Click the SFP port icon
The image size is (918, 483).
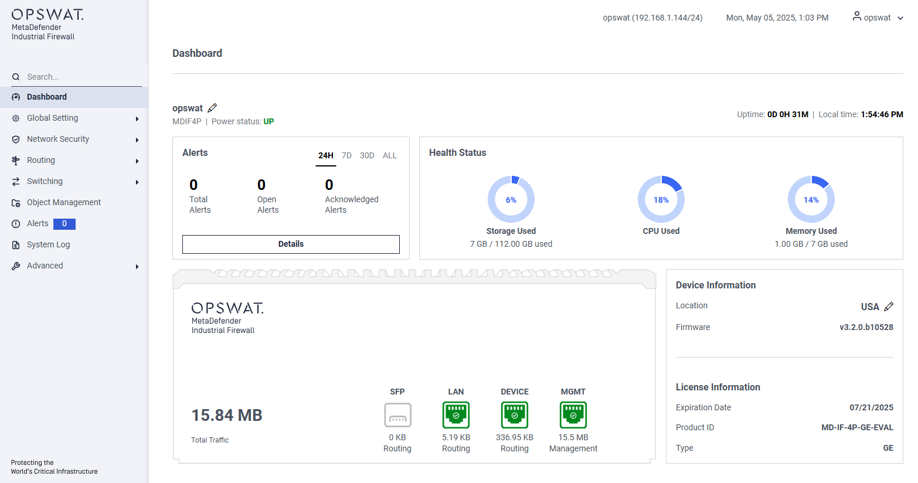(x=397, y=415)
